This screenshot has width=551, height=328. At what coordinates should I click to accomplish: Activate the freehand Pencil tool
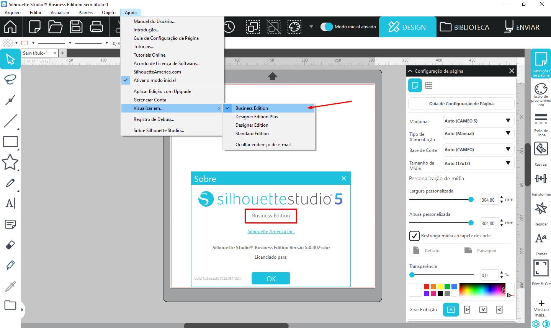coord(10,183)
